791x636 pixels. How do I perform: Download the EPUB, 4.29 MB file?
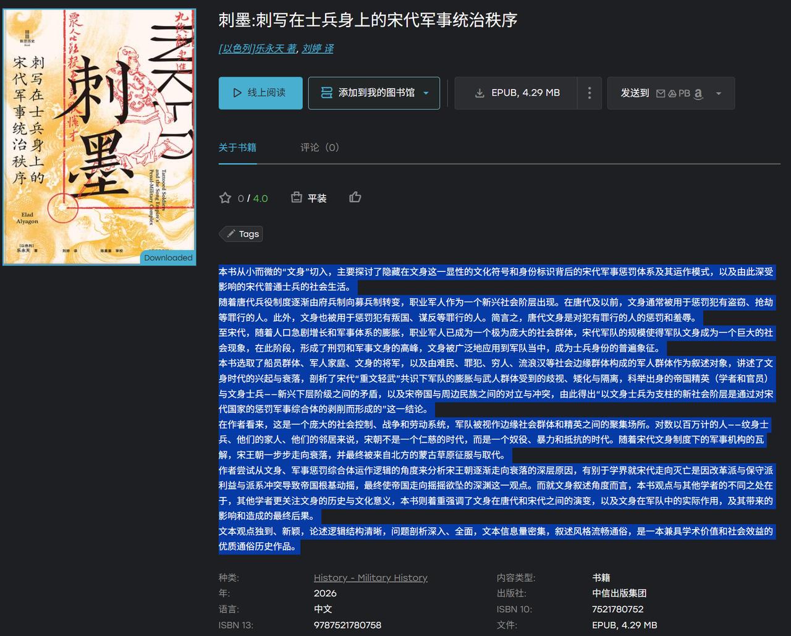pos(516,93)
